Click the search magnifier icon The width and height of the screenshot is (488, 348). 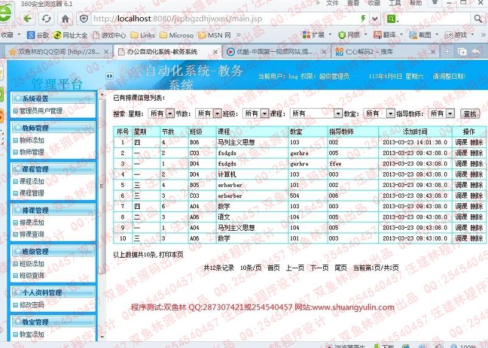click(x=478, y=19)
